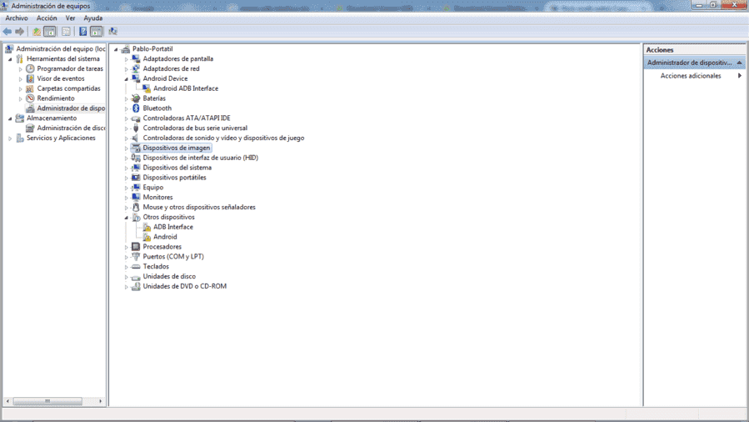
Task: Click the Mouse y otros dispositivos icon
Action: click(136, 208)
